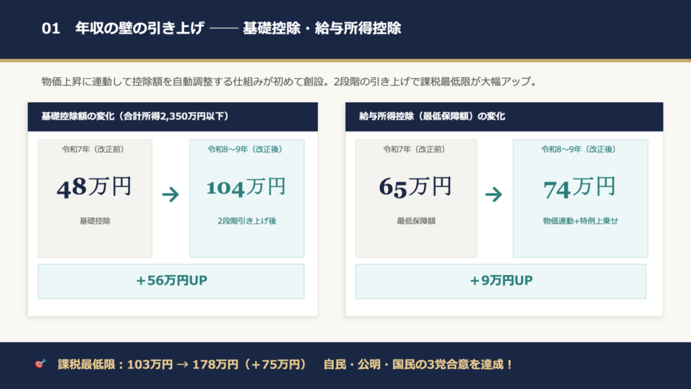This screenshot has width=691, height=389.
Task: Select the 給与所得控除（最低保障額）の変化 panel header
Action: (433, 116)
